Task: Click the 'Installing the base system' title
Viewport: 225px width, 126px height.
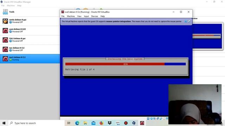Action: [x=125, y=59]
